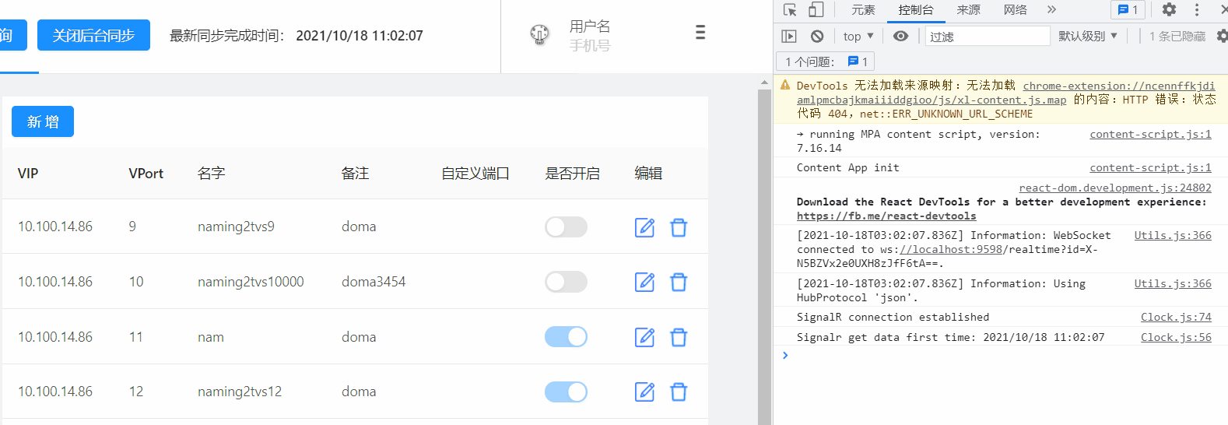Switch to the 网络 tab
This screenshot has width=1228, height=425.
(1015, 10)
